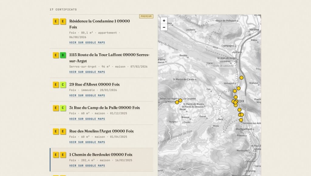
Task: Click first E badge of Résidence la Condamine
Action: 56,21
